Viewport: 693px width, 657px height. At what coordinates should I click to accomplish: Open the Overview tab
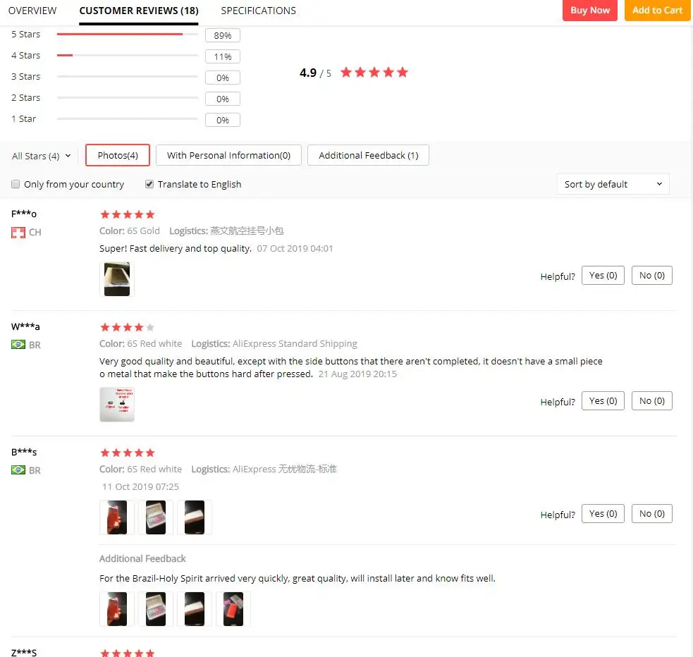pyautogui.click(x=32, y=11)
